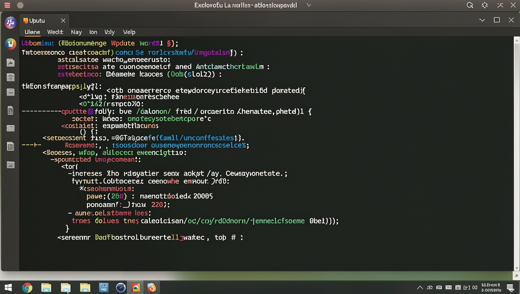Open the Velp menu

click(x=129, y=32)
